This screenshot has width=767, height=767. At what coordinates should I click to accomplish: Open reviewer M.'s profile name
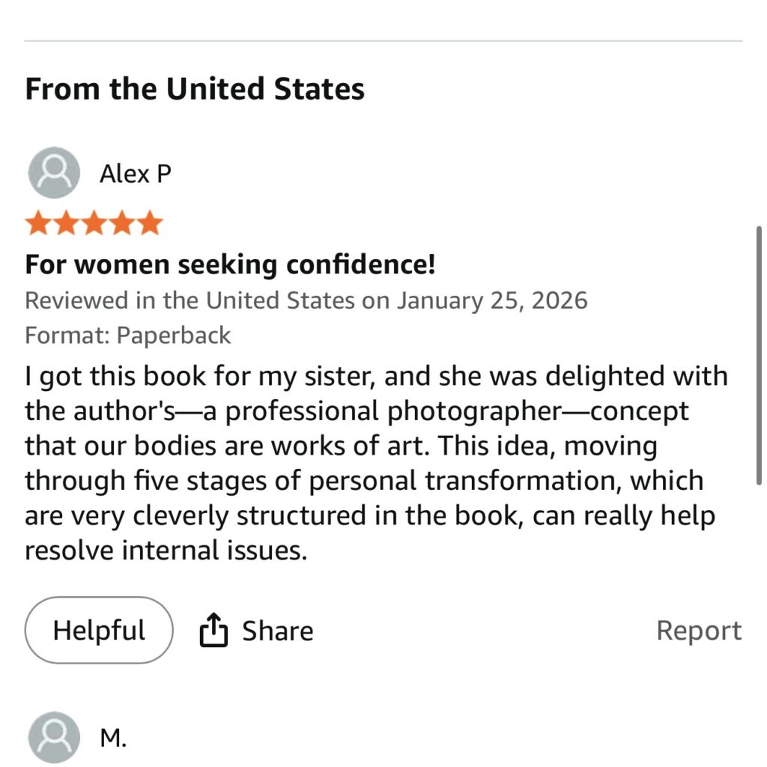click(x=113, y=739)
